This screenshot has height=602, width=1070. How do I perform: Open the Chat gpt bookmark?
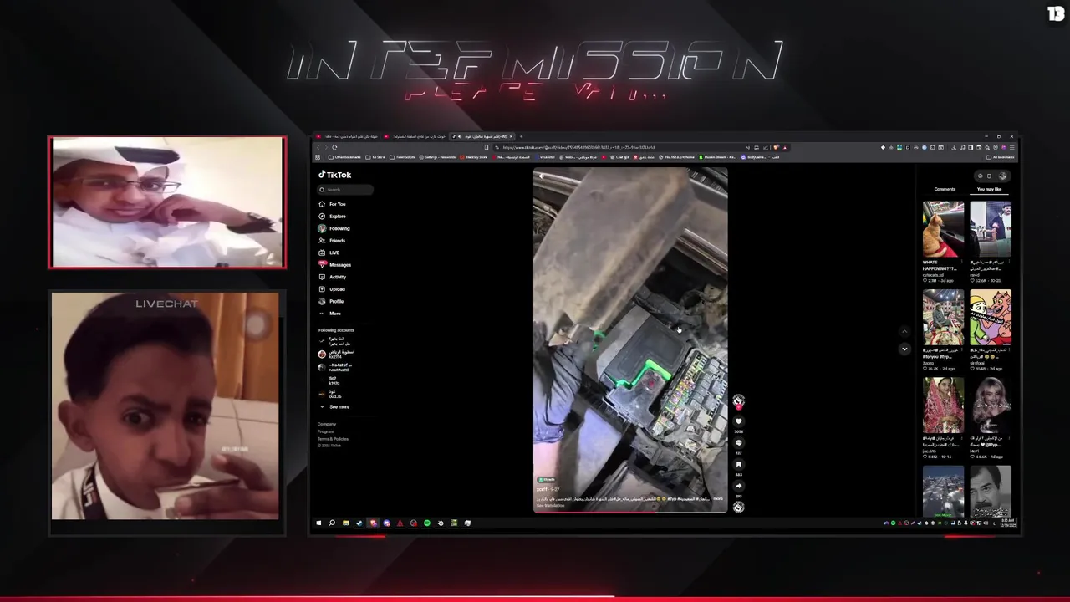[619, 157]
